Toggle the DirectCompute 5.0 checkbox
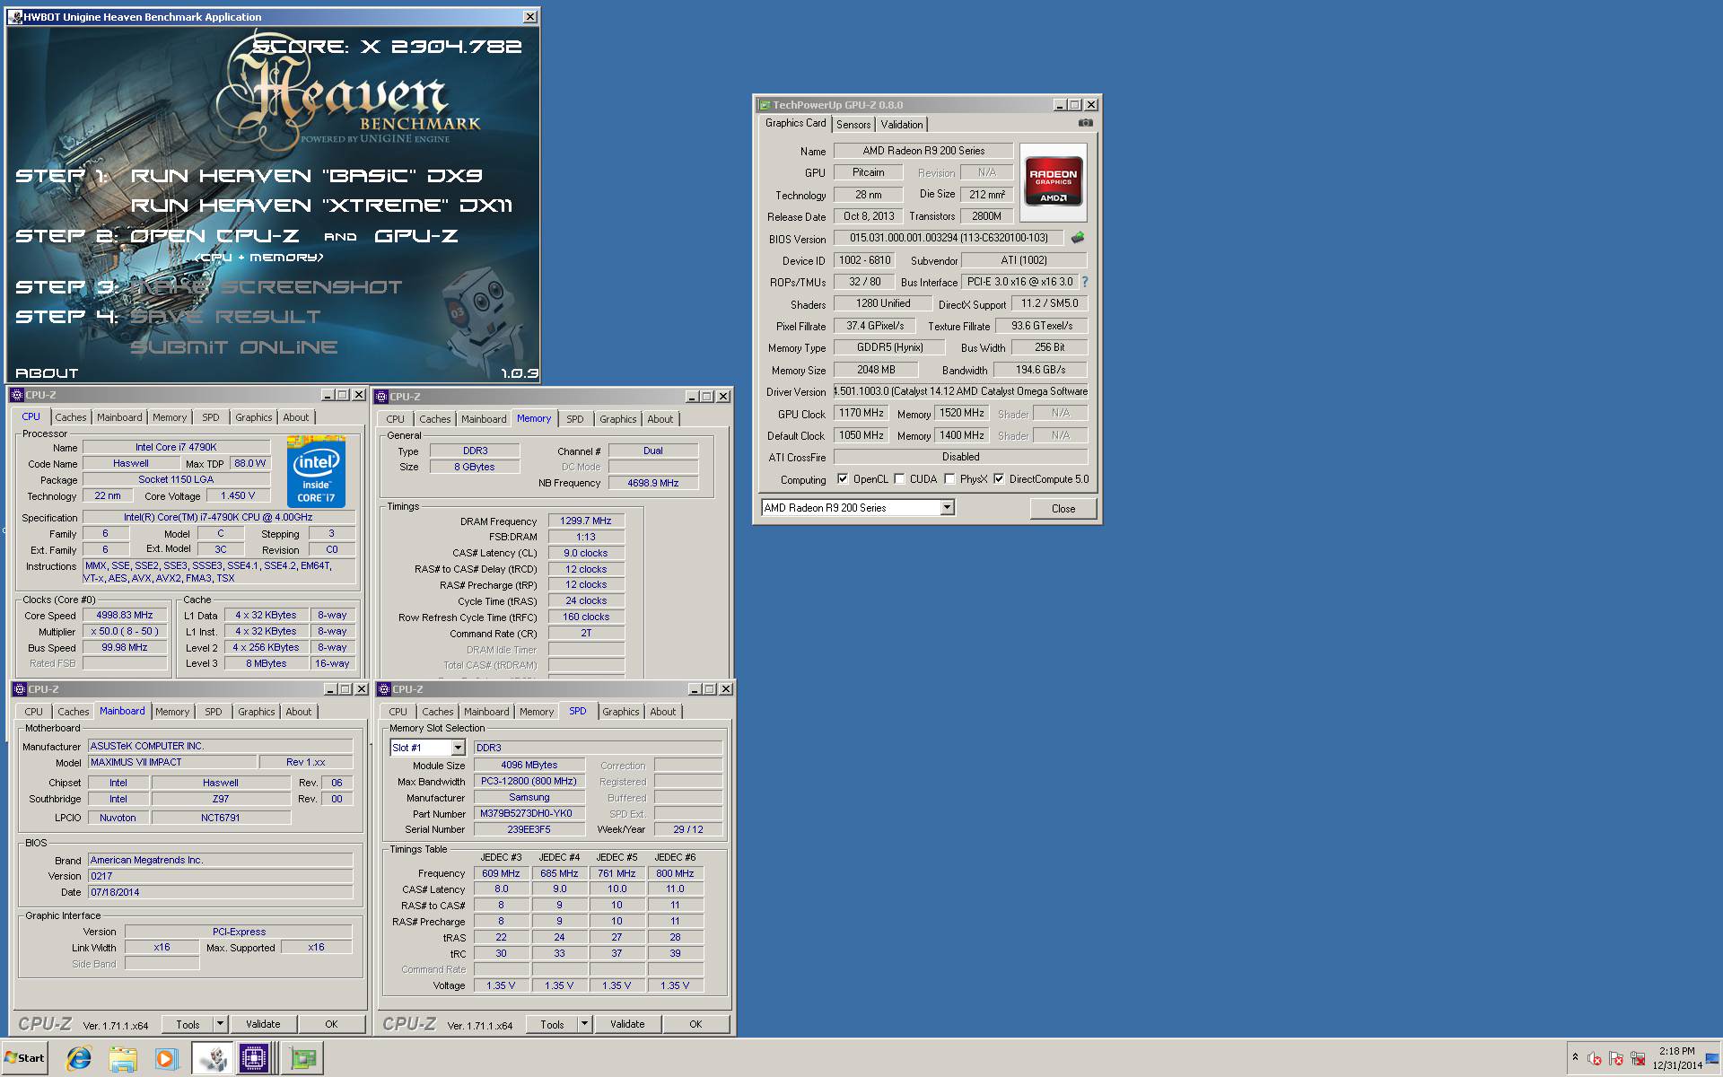Screen dimensions: 1723x1077 [999, 479]
